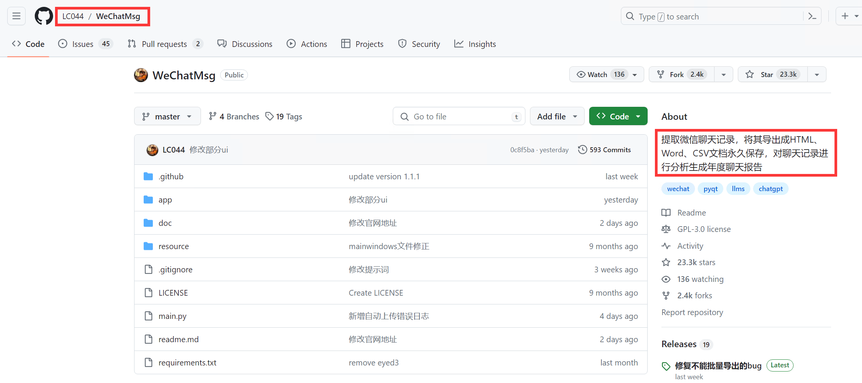Screen dimensions: 862x383
Task: Open the commit message Create LICENSE
Action: (x=376, y=293)
